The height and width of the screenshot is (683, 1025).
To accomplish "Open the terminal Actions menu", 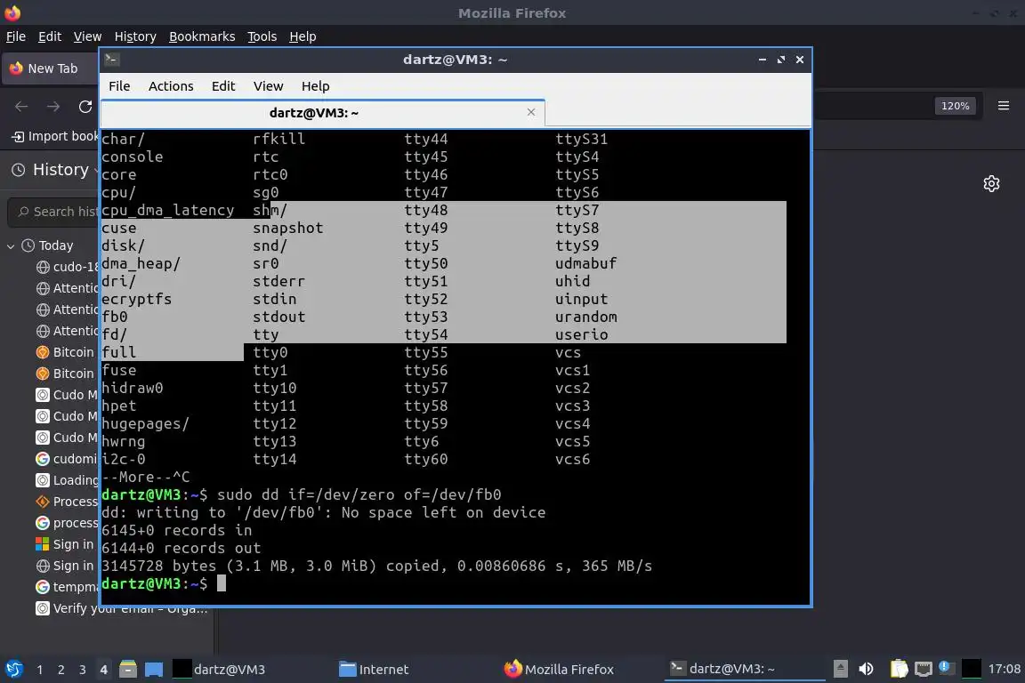I will (171, 86).
